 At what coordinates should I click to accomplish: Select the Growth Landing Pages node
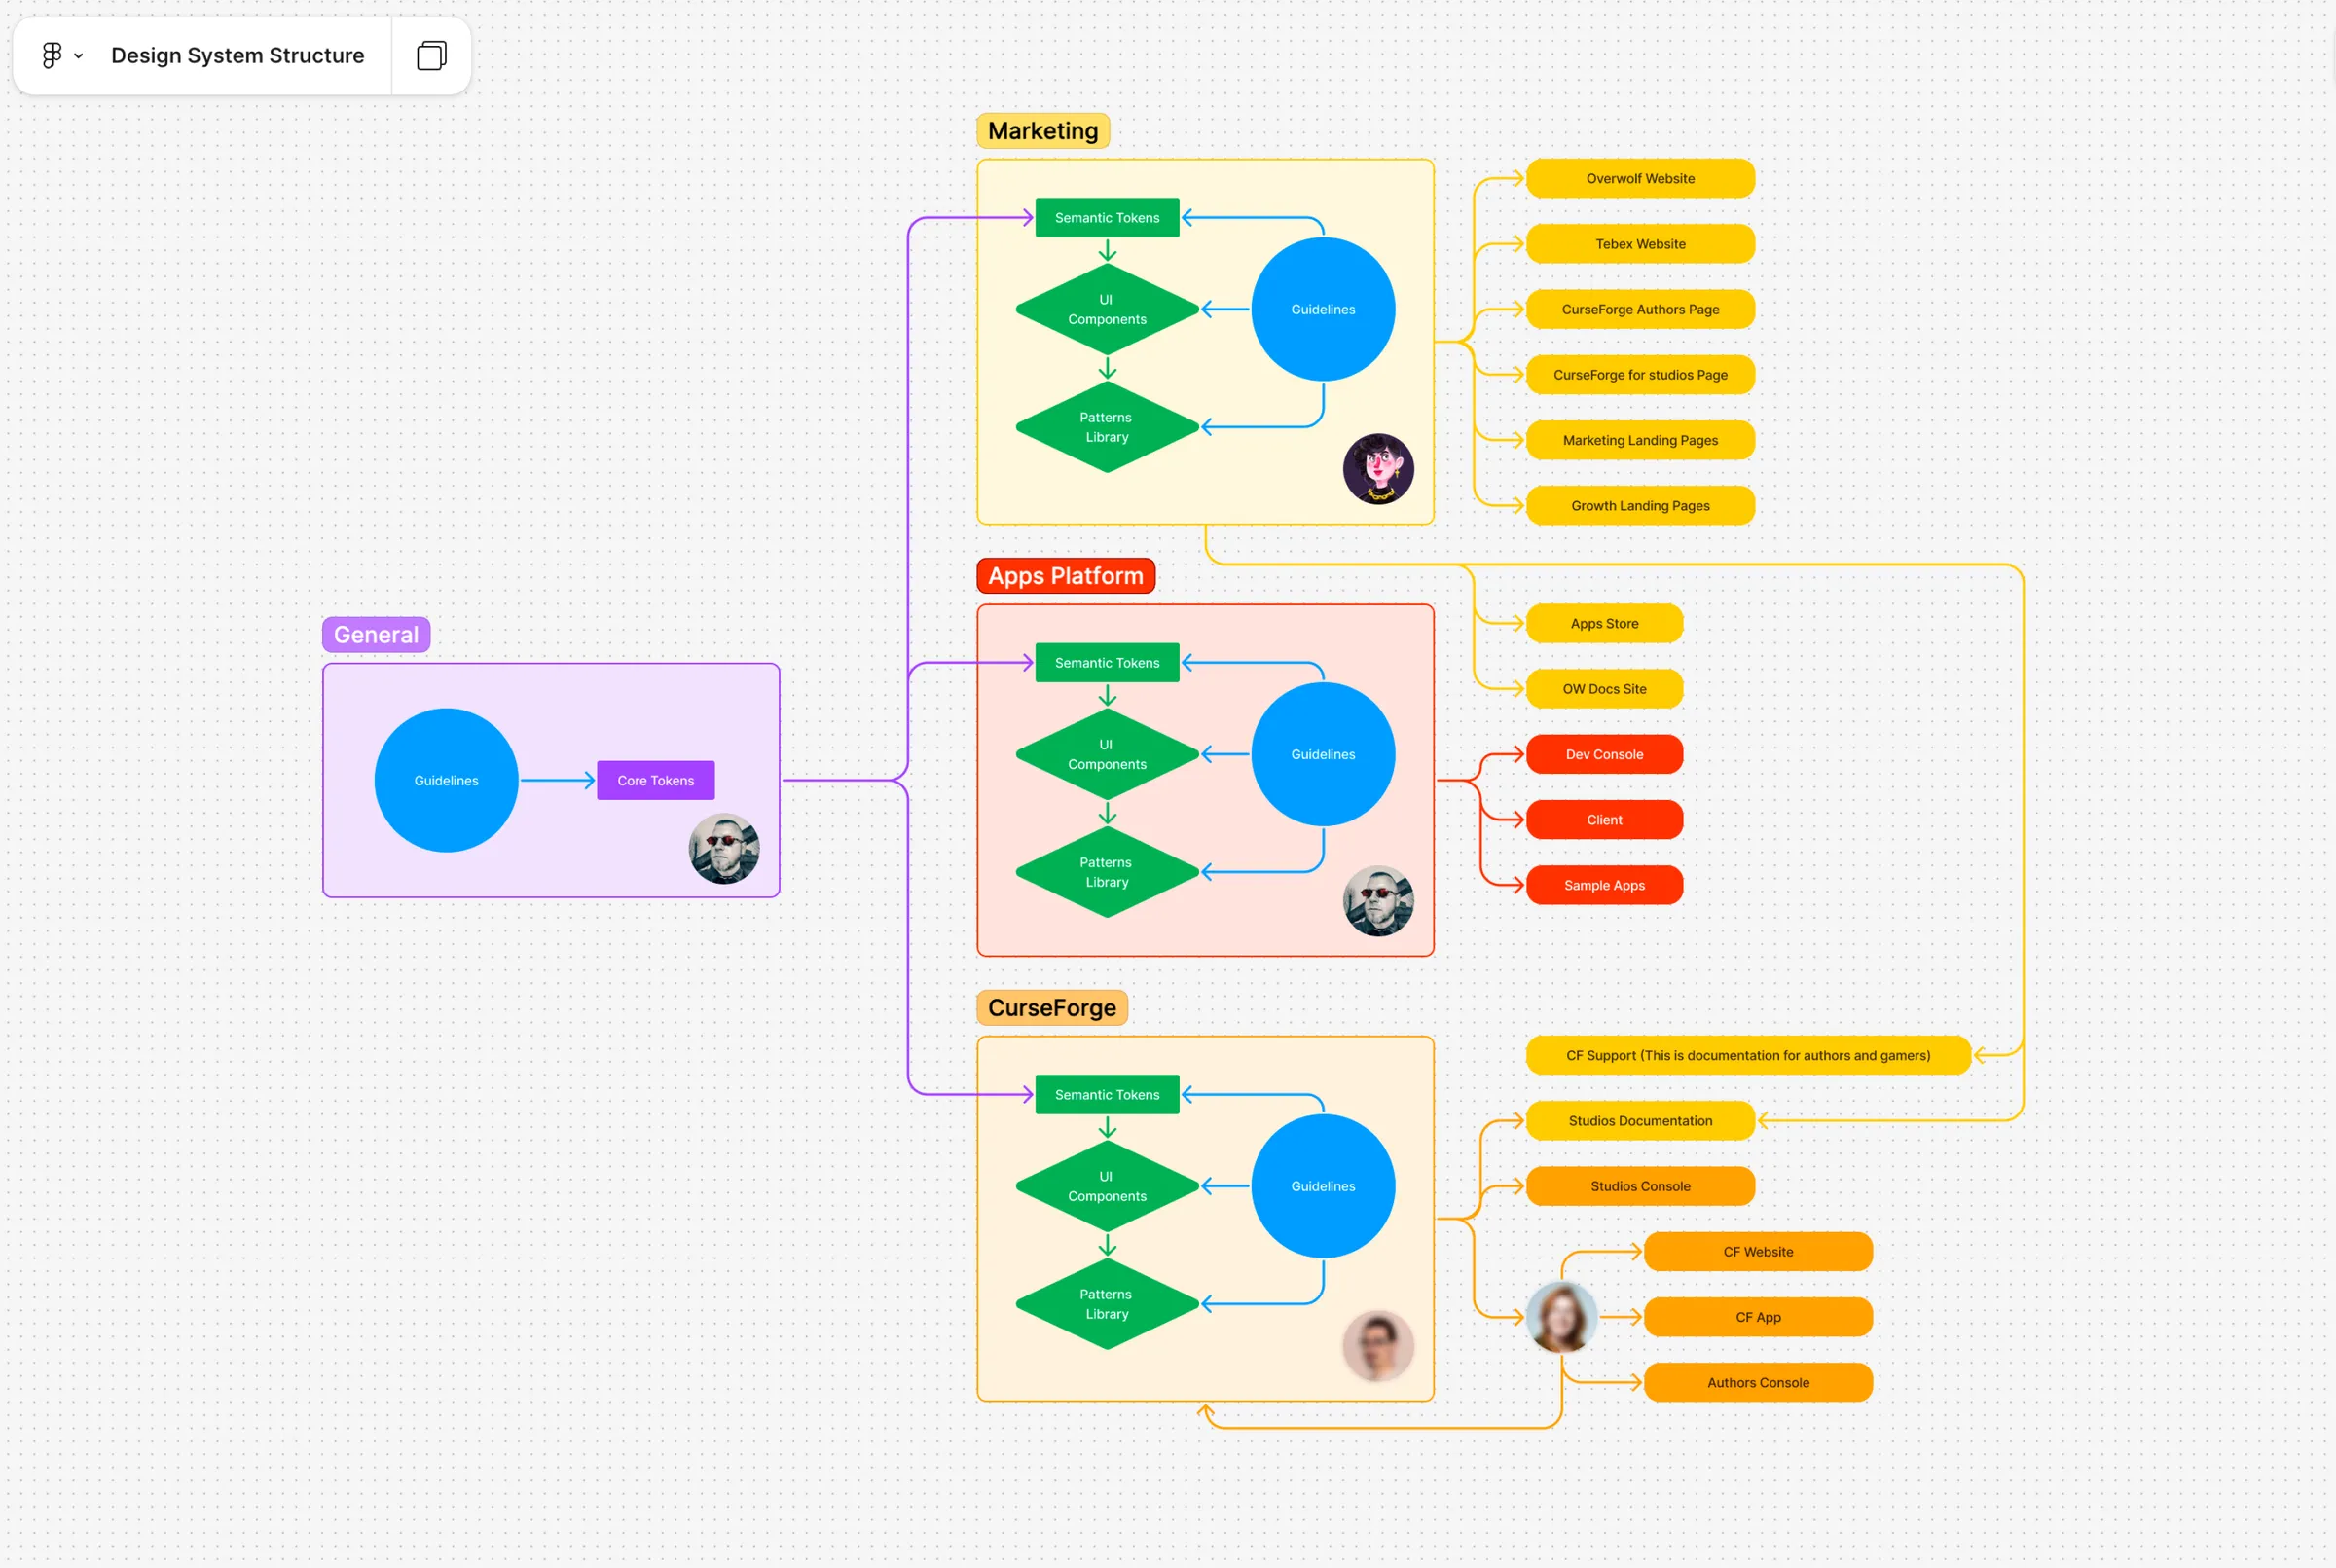[1641, 506]
